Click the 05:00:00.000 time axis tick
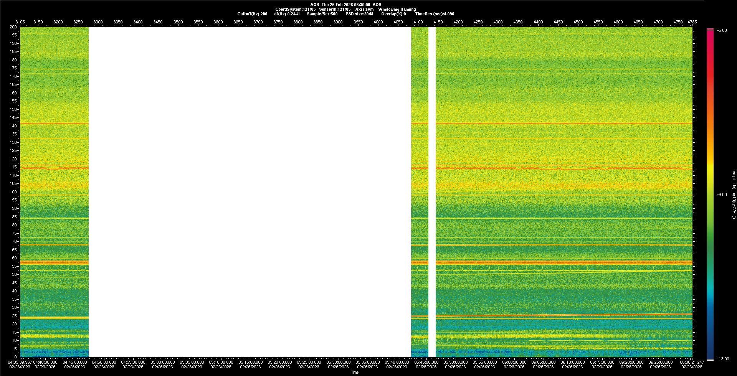The width and height of the screenshot is (737, 376). coord(162,362)
